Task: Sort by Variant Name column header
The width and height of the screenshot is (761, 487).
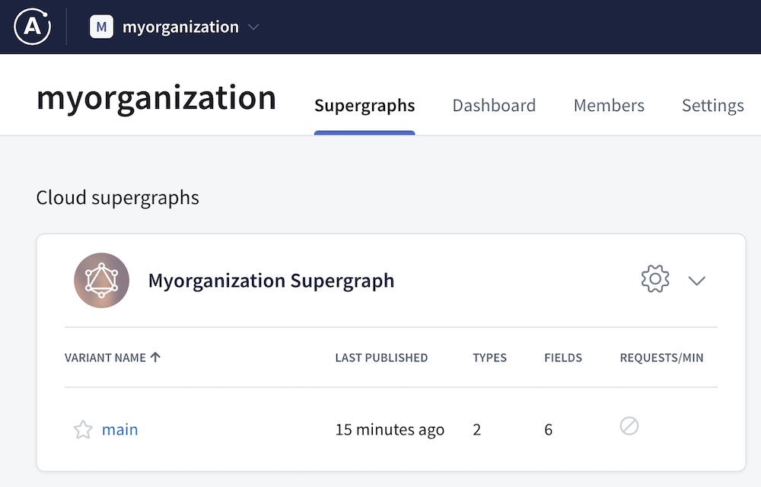Action: tap(105, 358)
